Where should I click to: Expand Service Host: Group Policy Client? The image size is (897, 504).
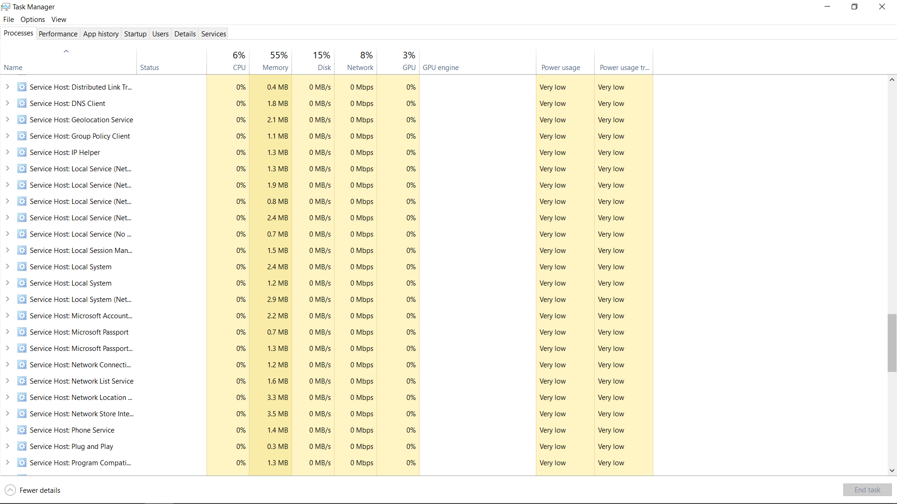coord(7,136)
